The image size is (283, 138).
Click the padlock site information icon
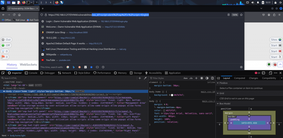coord(46,15)
